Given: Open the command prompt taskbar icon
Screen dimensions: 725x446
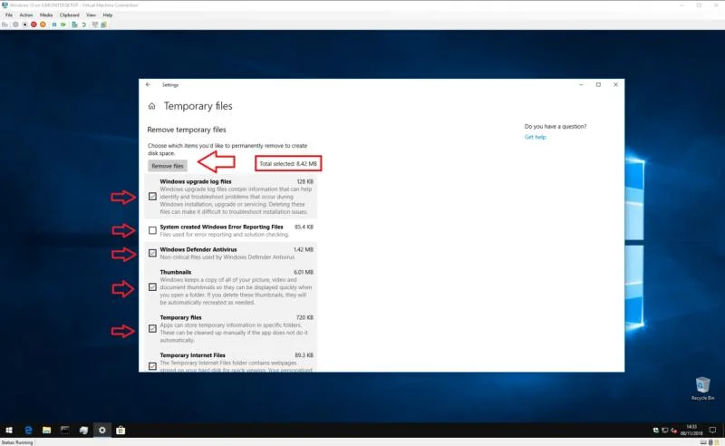Looking at the screenshot, I should pyautogui.click(x=64, y=431).
